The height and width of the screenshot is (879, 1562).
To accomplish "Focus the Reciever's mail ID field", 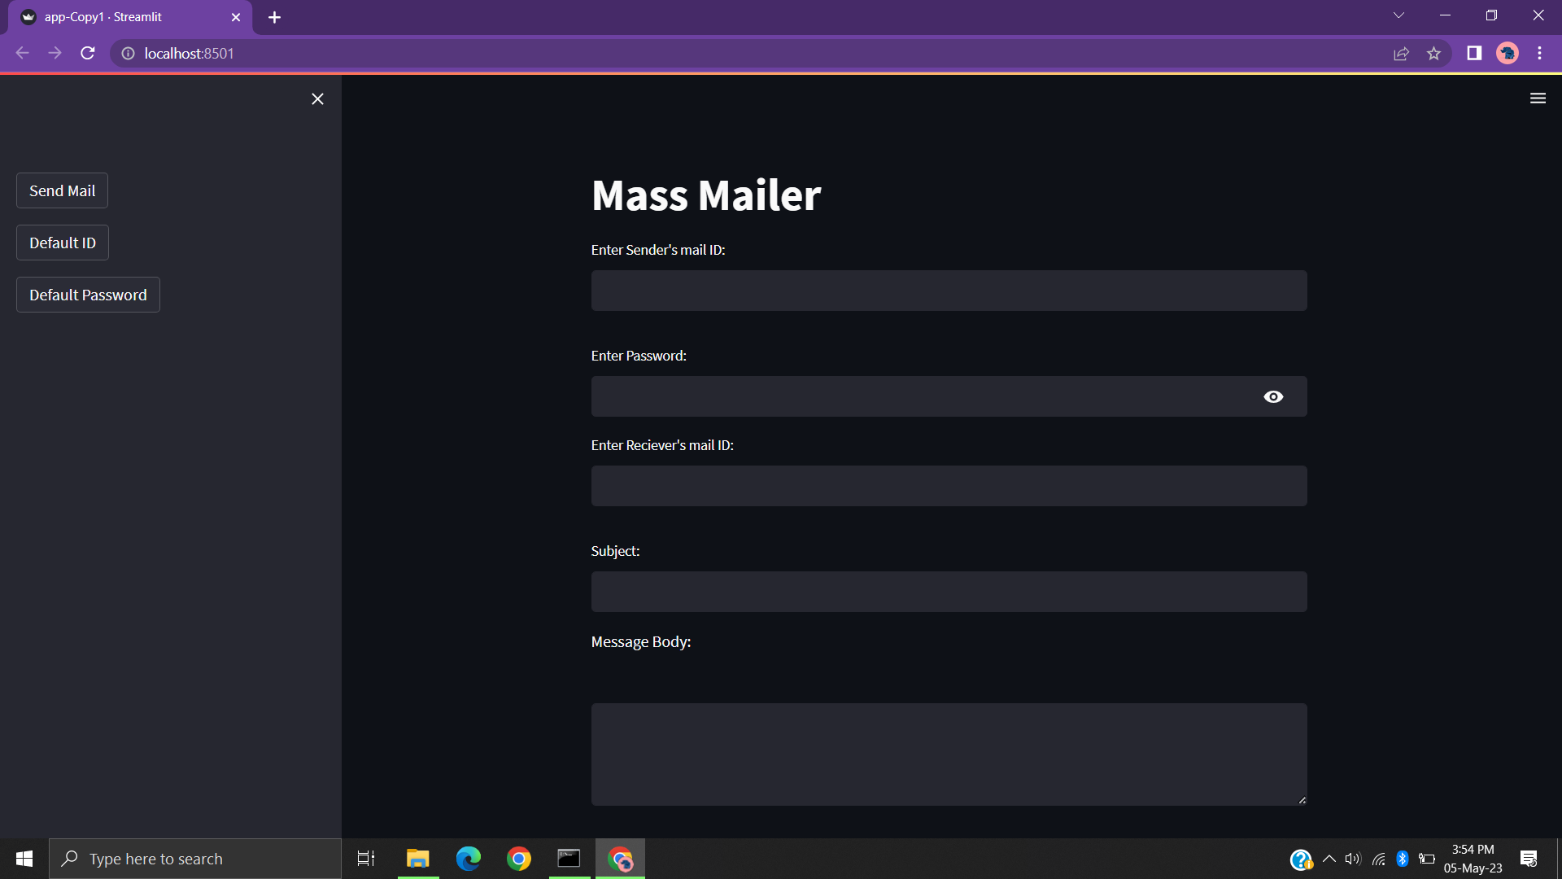I will pos(949,486).
